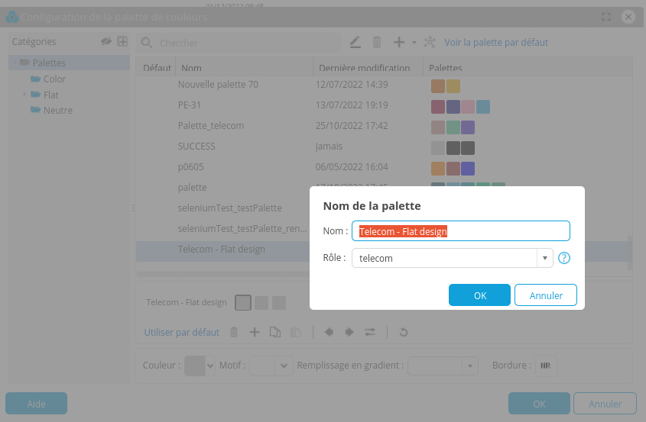This screenshot has width=646, height=422.
Task: Click the swap colors icon
Action: pyautogui.click(x=370, y=332)
